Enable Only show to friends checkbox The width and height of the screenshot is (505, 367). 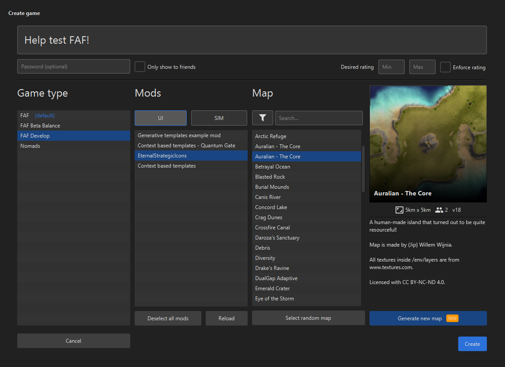140,67
